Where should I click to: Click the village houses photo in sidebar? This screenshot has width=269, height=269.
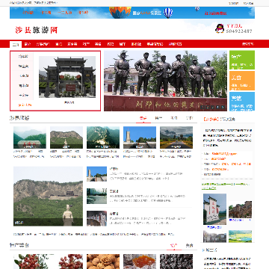(x=214, y=236)
